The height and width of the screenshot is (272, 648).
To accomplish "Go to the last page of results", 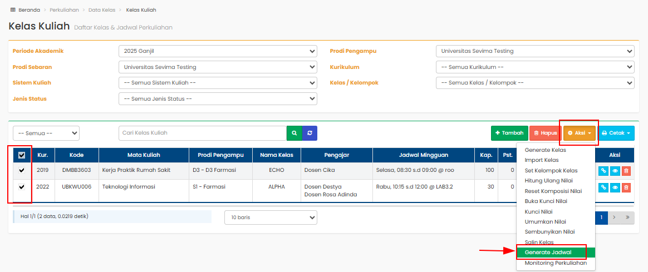I will tap(627, 217).
